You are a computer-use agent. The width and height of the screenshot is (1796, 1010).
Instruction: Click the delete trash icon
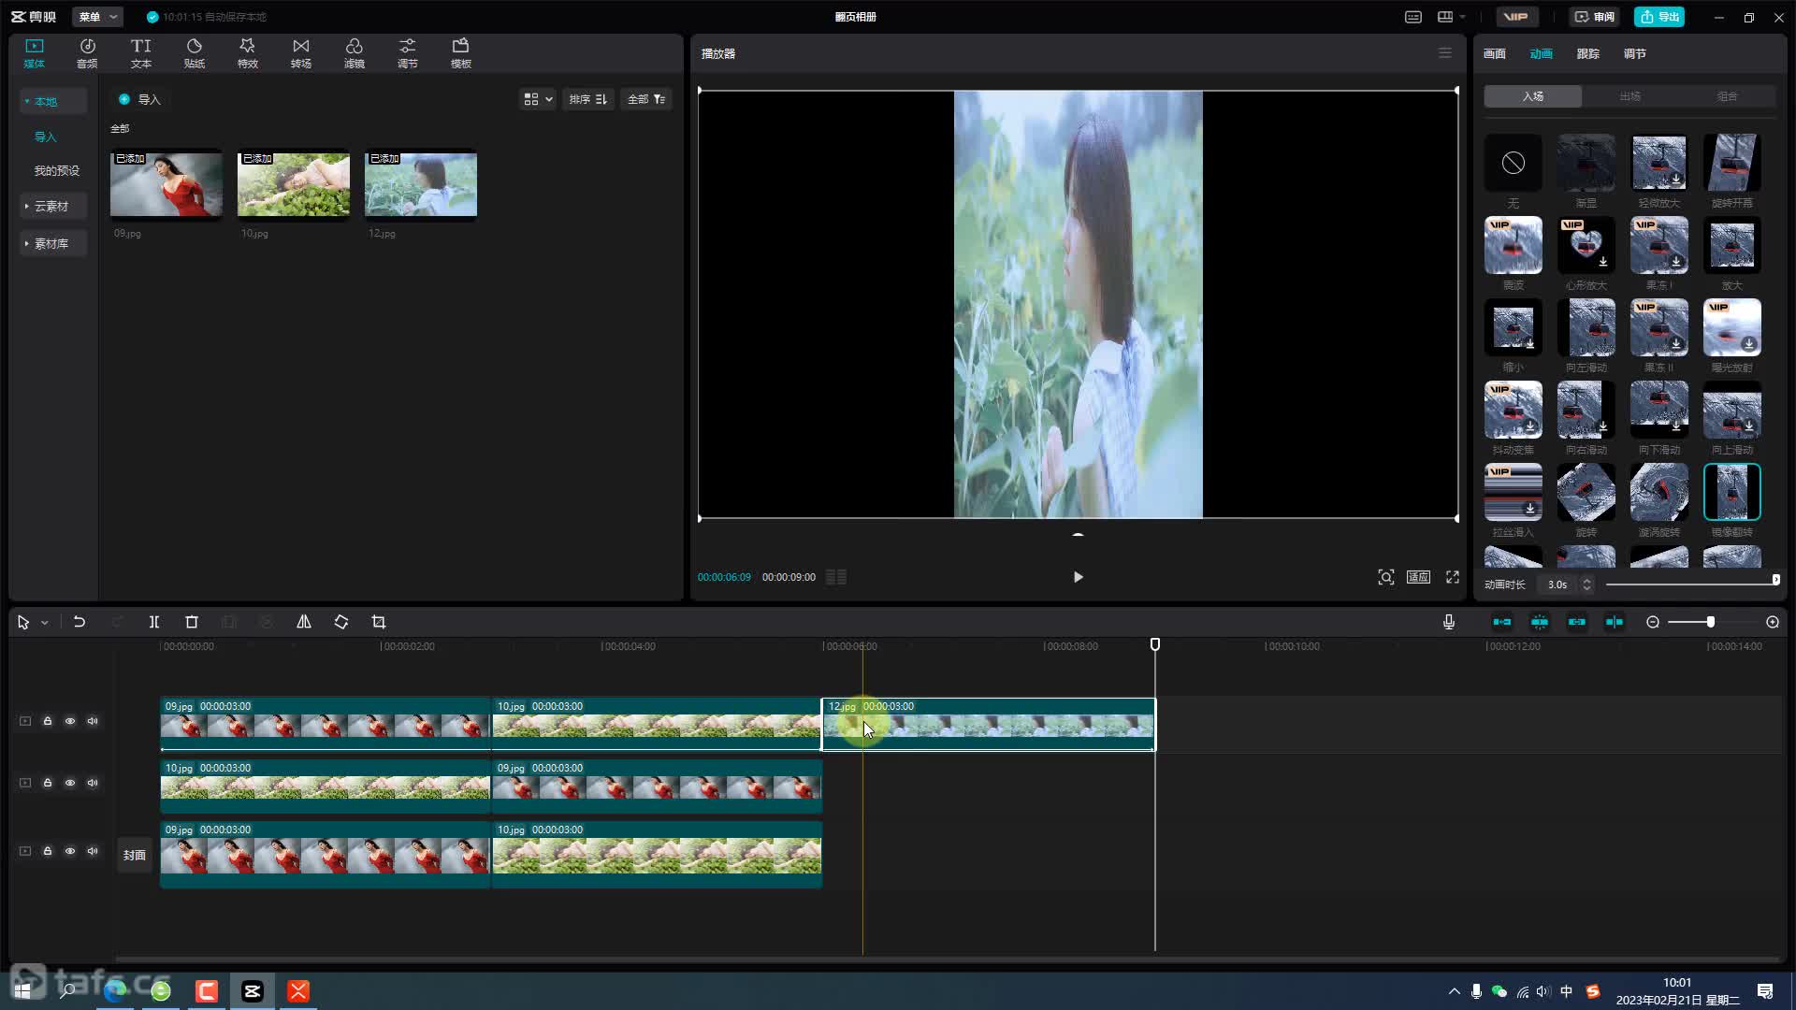coord(192,622)
